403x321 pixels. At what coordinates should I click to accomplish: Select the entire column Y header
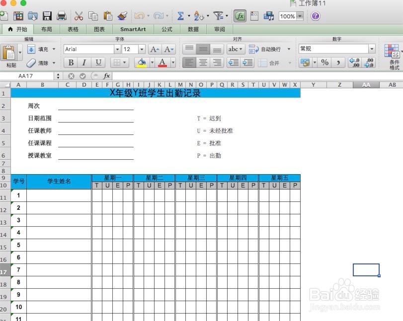[x=313, y=85]
